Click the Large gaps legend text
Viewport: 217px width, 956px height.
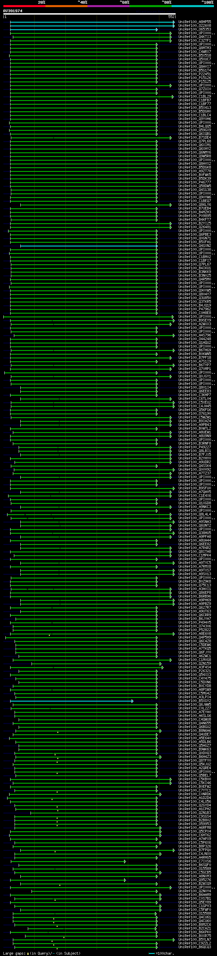[42, 953]
